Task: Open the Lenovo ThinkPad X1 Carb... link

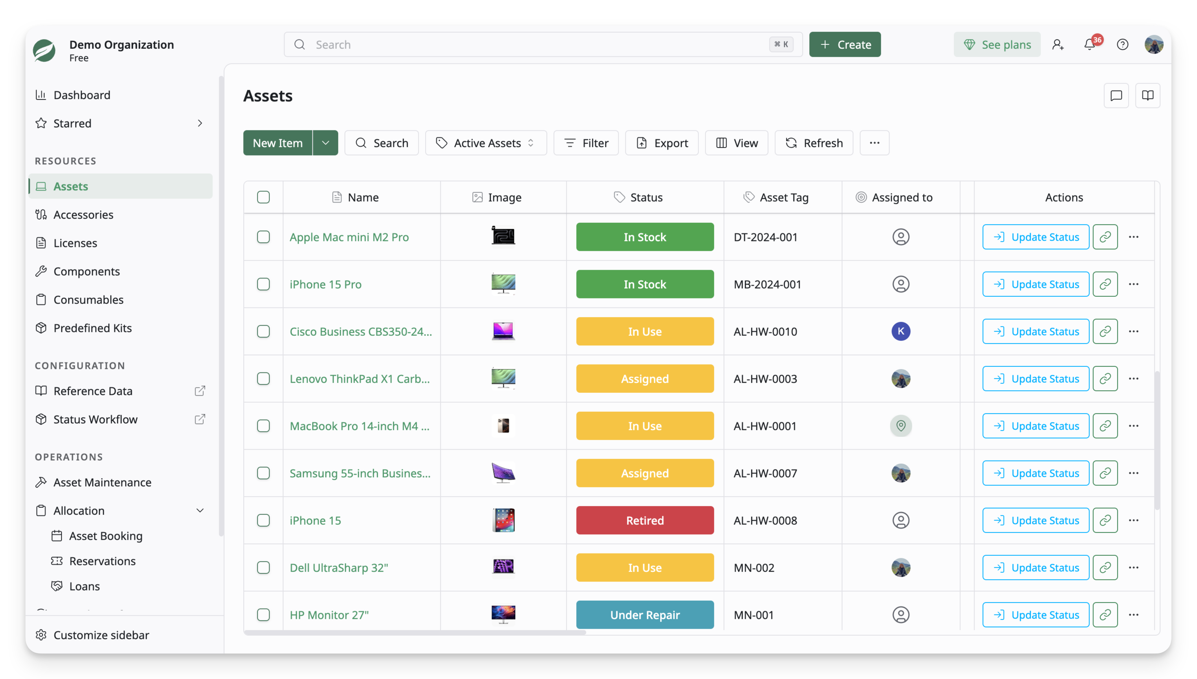Action: [x=359, y=379]
